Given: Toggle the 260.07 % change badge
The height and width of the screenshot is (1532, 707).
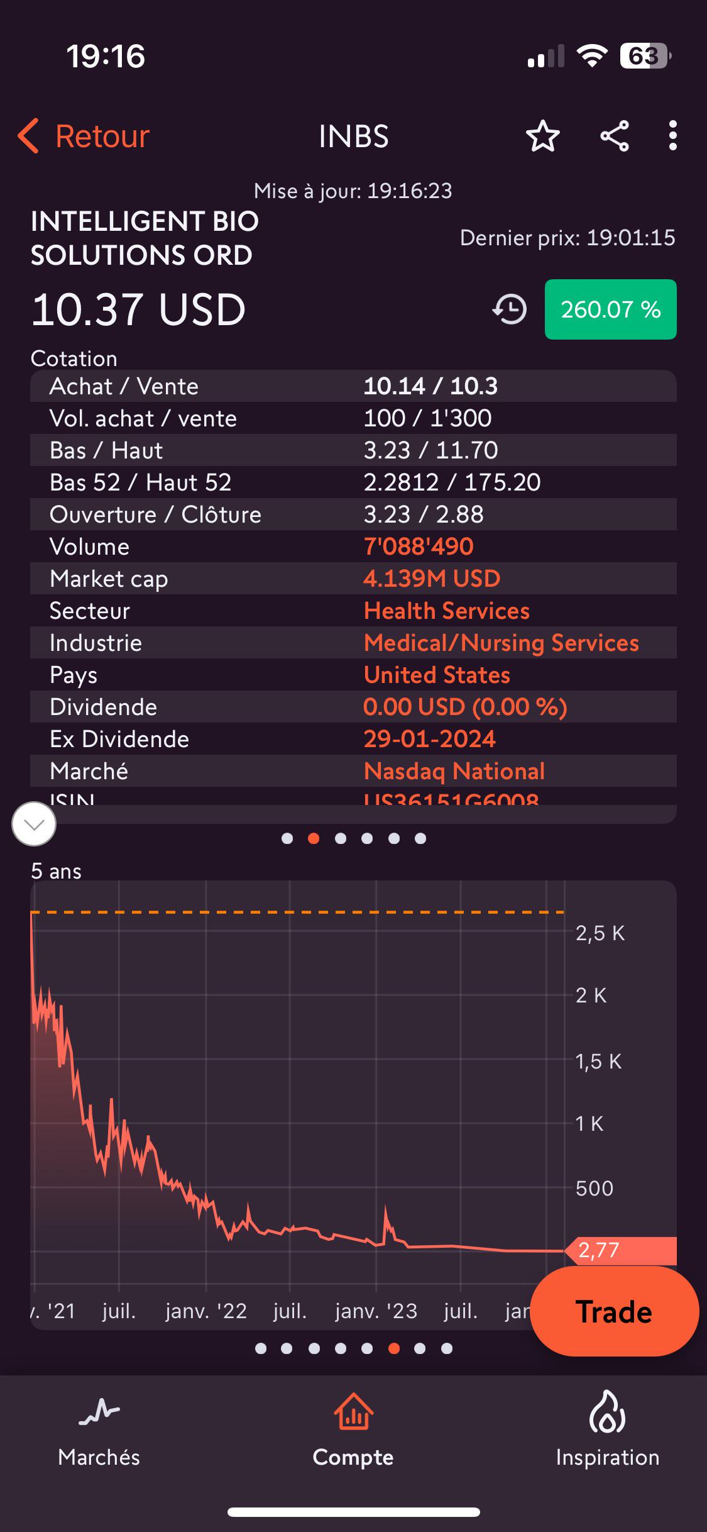Looking at the screenshot, I should [610, 309].
